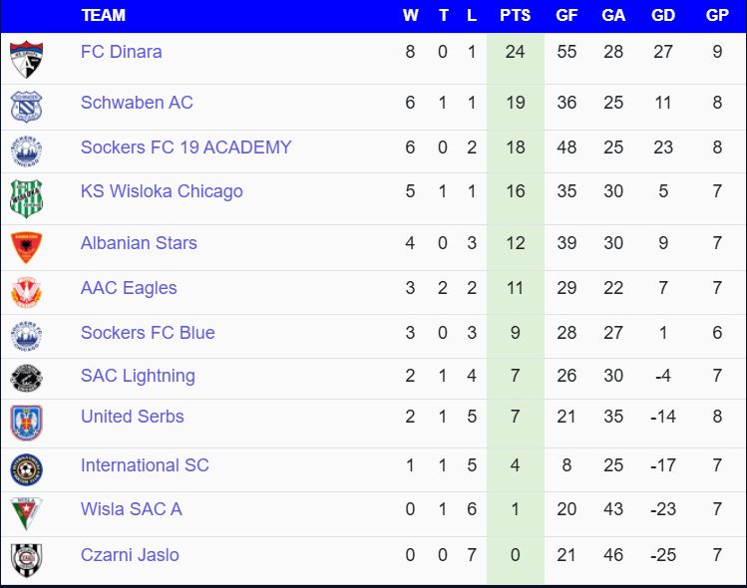This screenshot has width=747, height=588.
Task: Click the Czarni Jaslo striped logo
Action: (26, 560)
